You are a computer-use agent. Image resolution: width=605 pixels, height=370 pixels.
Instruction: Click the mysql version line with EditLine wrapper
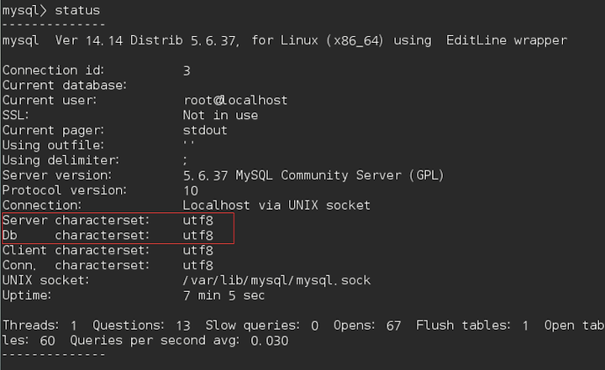click(x=285, y=40)
